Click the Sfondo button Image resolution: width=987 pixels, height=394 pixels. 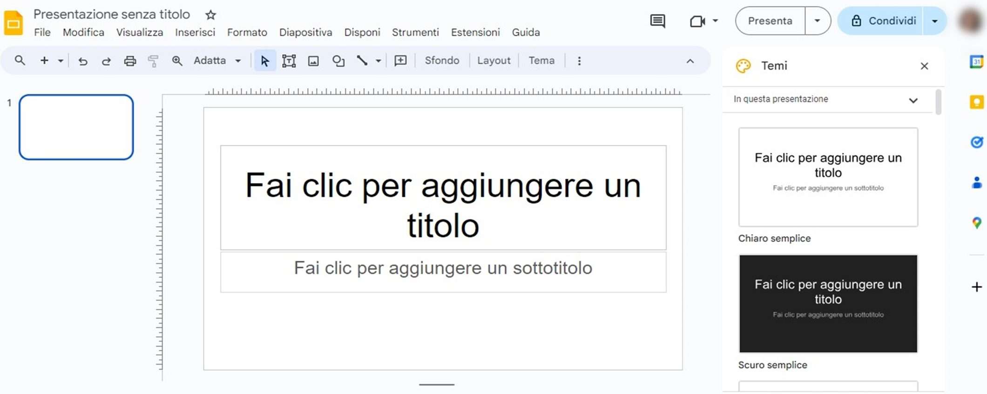tap(442, 61)
